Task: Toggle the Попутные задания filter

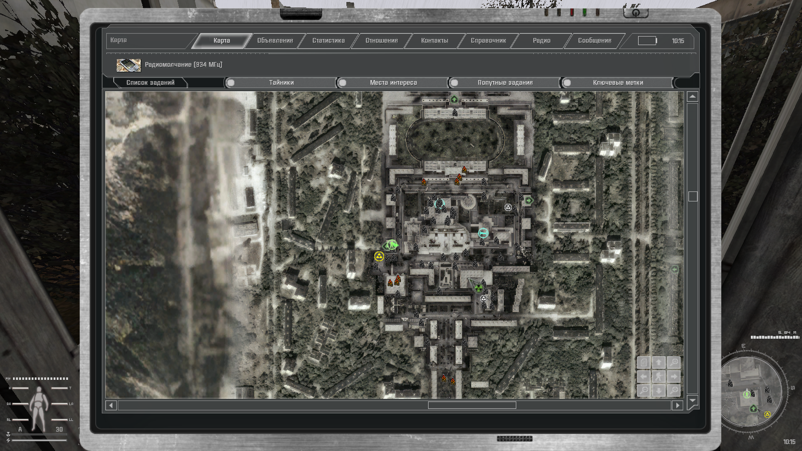Action: tap(505, 83)
